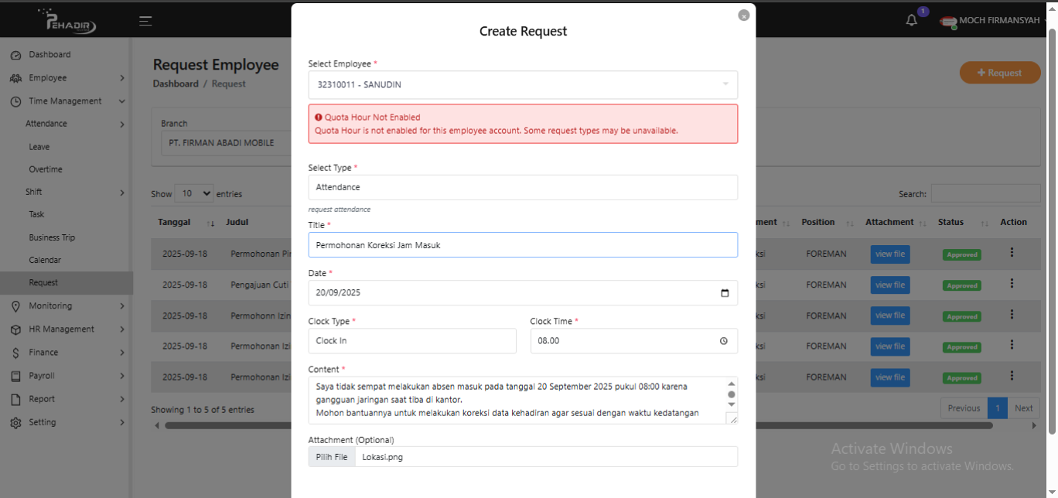This screenshot has height=498, width=1058.
Task: Open the Clock Type dropdown
Action: click(411, 341)
